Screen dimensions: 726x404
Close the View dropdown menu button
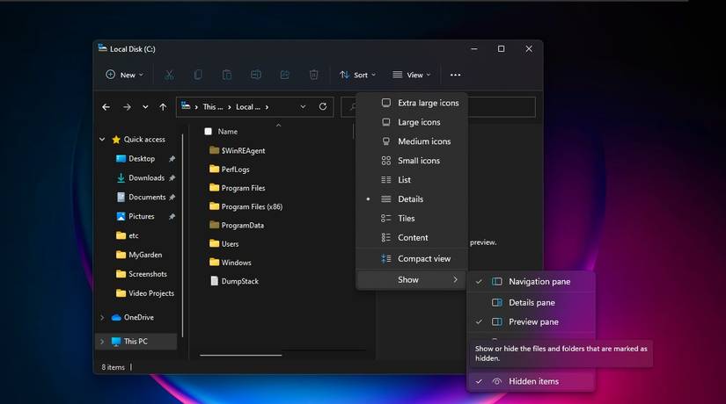tap(412, 75)
